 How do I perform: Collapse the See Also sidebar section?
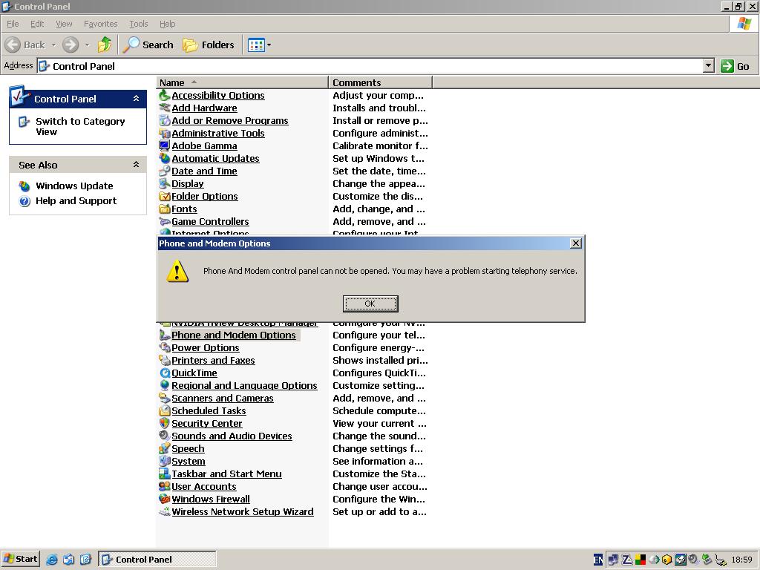[x=137, y=165]
